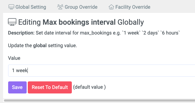Click the '`6 hours`' example in the description
Viewport: 195px width, 103px height.
[170, 33]
